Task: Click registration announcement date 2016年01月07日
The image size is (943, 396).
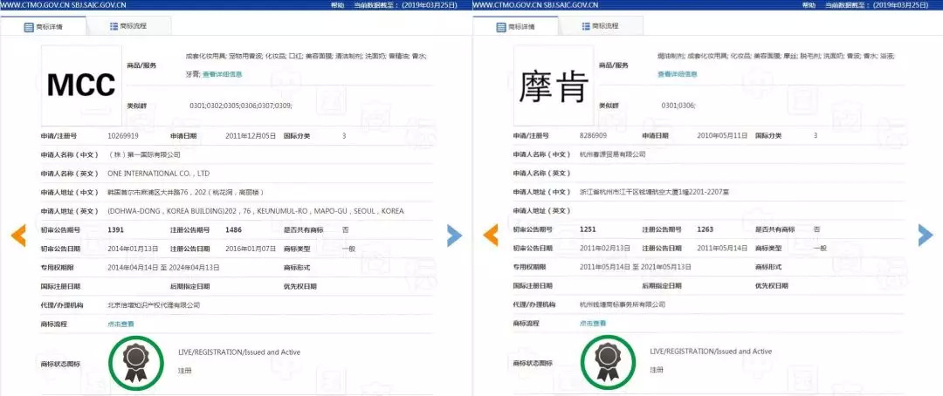Action: tap(251, 249)
